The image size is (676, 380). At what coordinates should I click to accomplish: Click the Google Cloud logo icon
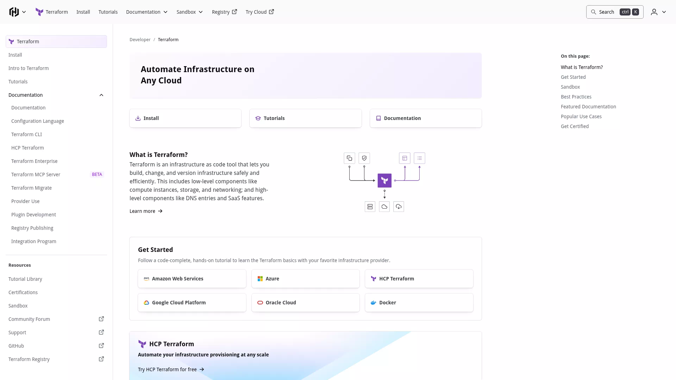pos(146,303)
